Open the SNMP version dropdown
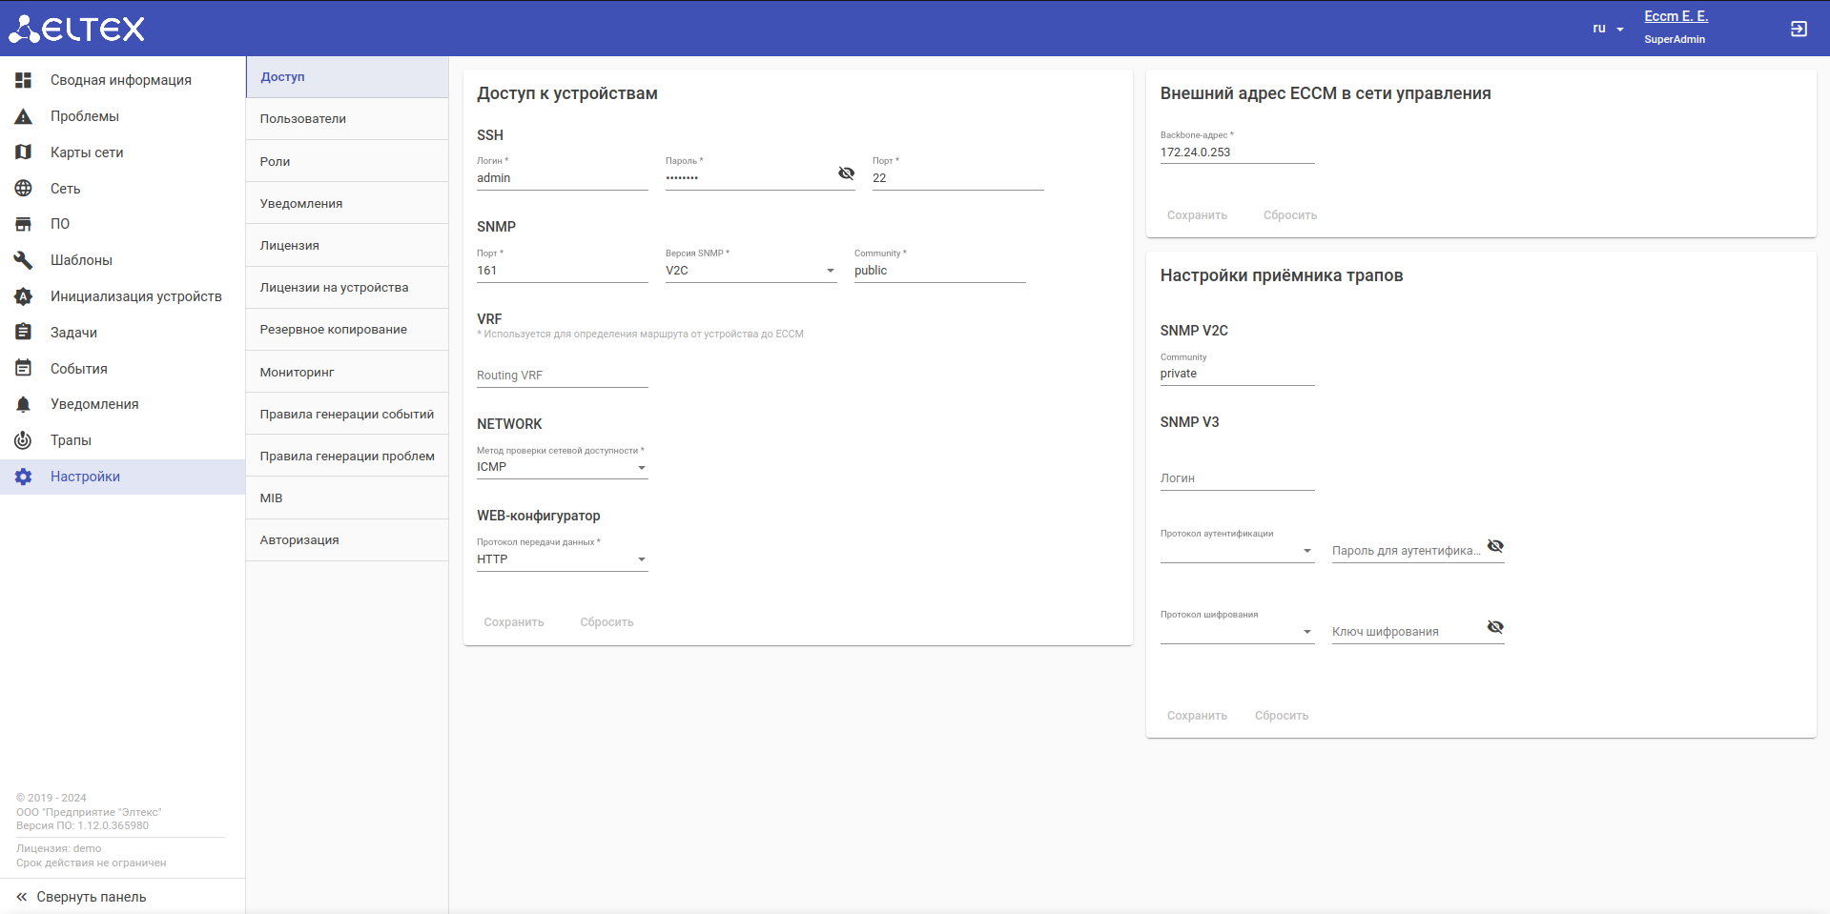 point(751,271)
